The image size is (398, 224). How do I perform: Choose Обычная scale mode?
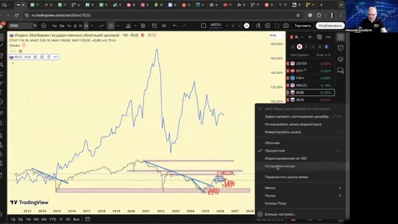(x=301, y=143)
